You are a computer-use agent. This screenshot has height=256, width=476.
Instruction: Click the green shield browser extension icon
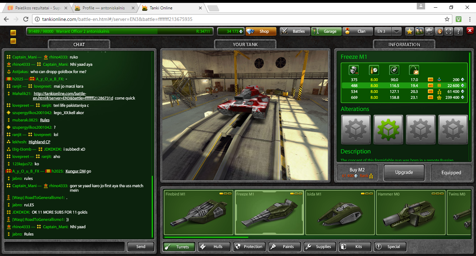tap(459, 19)
